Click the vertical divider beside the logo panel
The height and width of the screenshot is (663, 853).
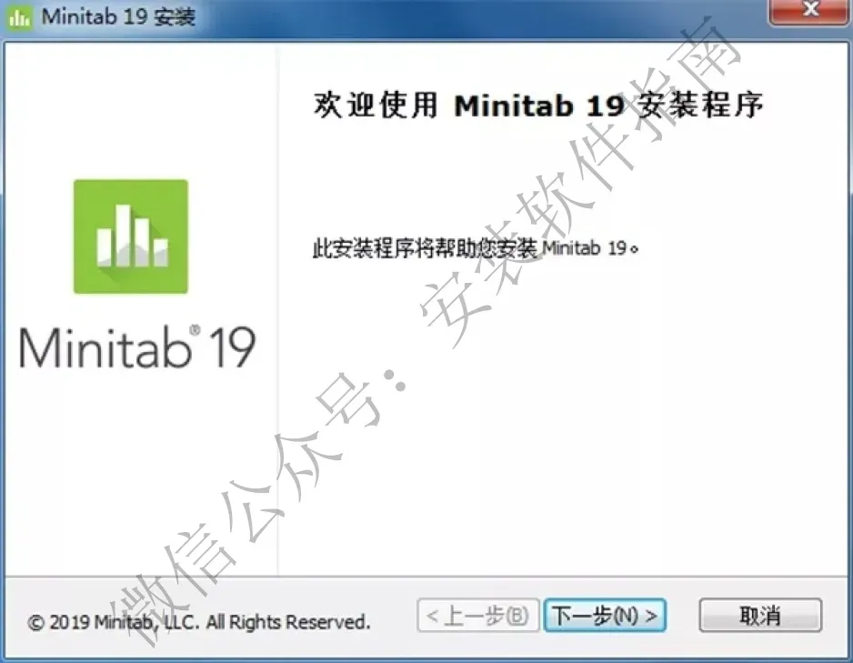(x=278, y=310)
